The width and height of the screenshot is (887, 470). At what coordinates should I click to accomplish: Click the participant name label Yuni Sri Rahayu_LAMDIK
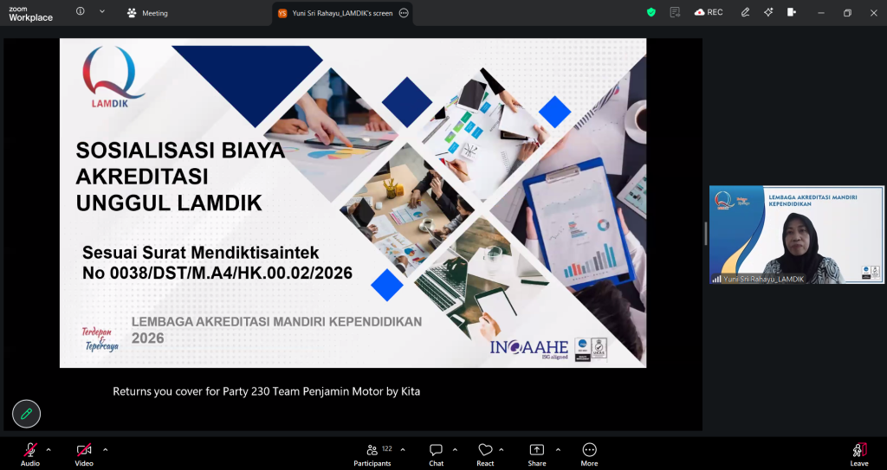pyautogui.click(x=763, y=279)
